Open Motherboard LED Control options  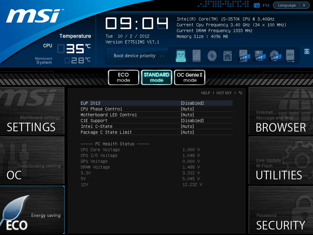[187, 115]
